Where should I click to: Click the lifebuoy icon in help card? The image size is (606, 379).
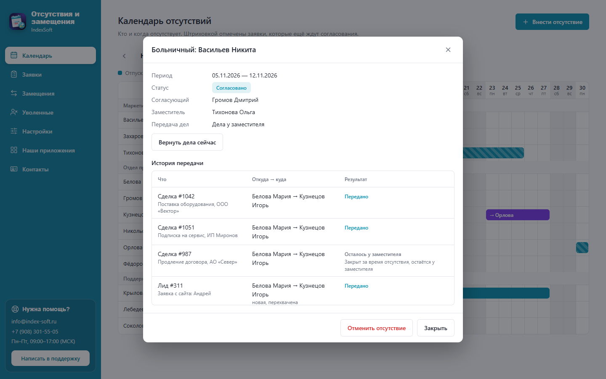(15, 309)
